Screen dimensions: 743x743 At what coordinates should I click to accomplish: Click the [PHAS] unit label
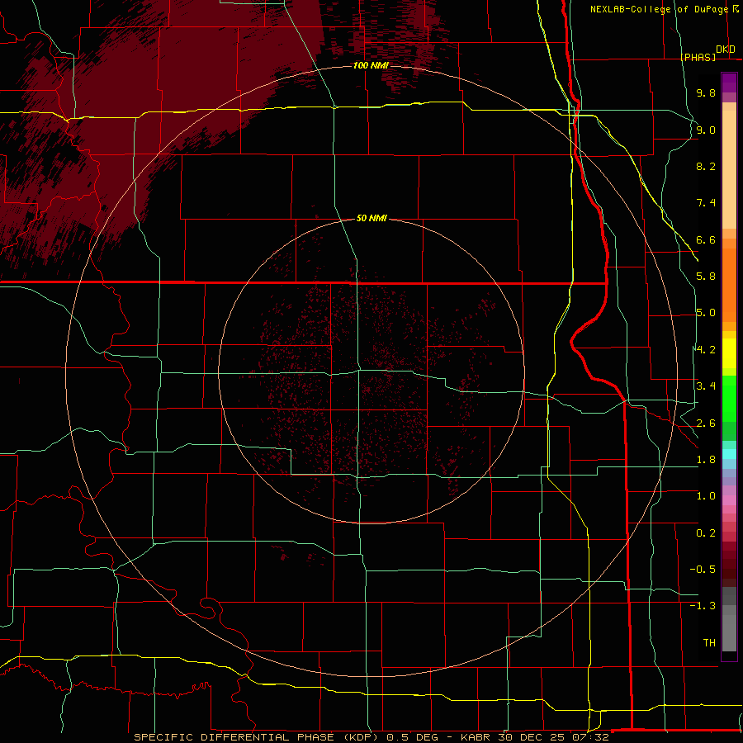698,57
